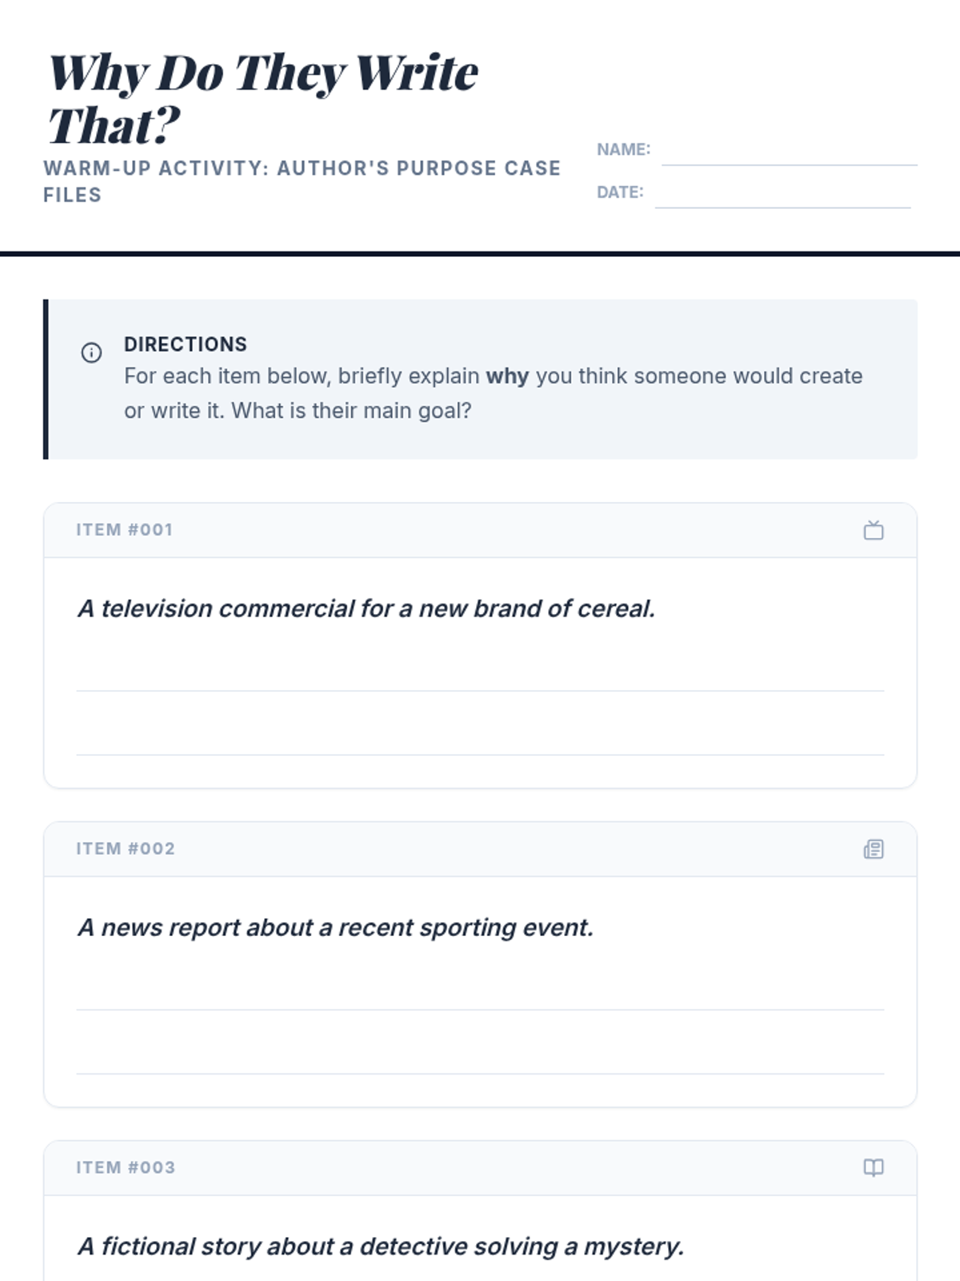Click the television commercial prompt text
Screen dimensions: 960x1281
click(366, 608)
